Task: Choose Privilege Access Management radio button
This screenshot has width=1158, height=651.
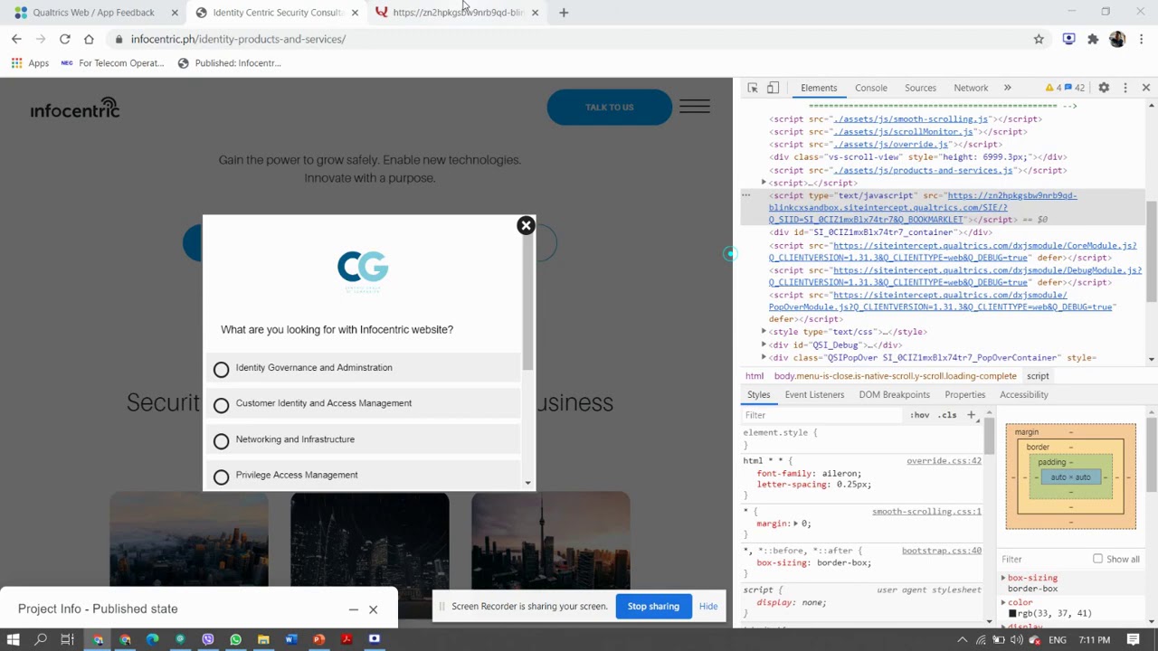Action: coord(222,476)
